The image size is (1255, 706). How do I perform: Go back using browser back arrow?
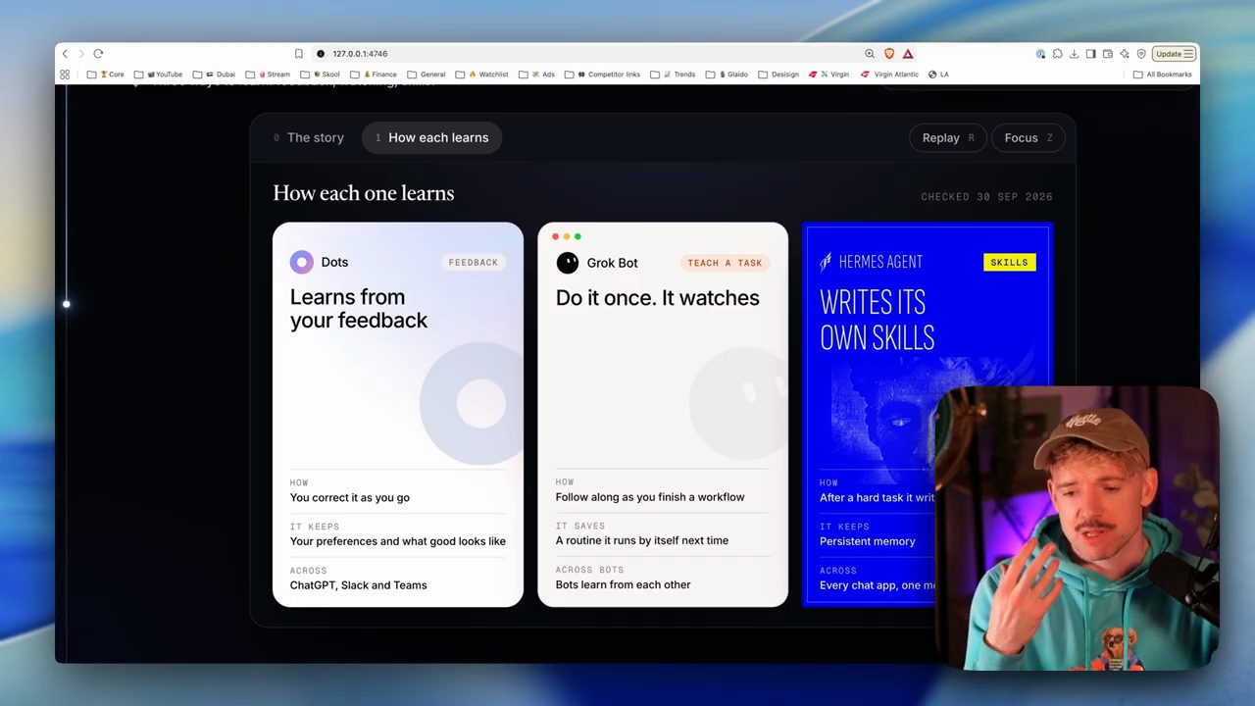(x=65, y=54)
